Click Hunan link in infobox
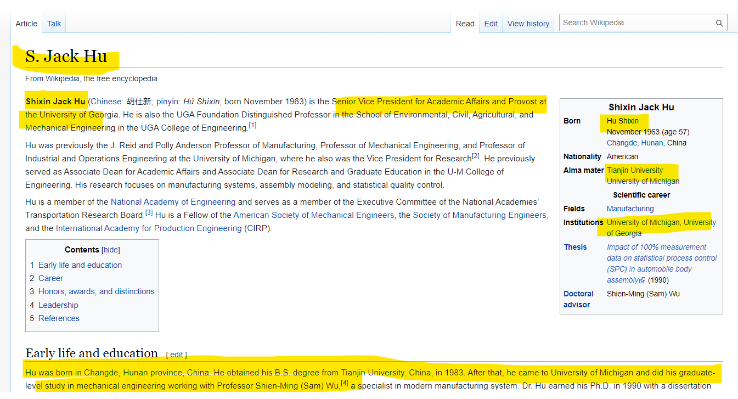The height and width of the screenshot is (399, 738). pyautogui.click(x=652, y=143)
